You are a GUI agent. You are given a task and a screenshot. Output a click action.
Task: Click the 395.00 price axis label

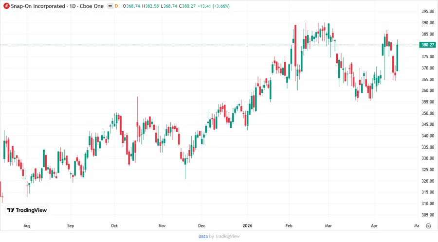428,12
